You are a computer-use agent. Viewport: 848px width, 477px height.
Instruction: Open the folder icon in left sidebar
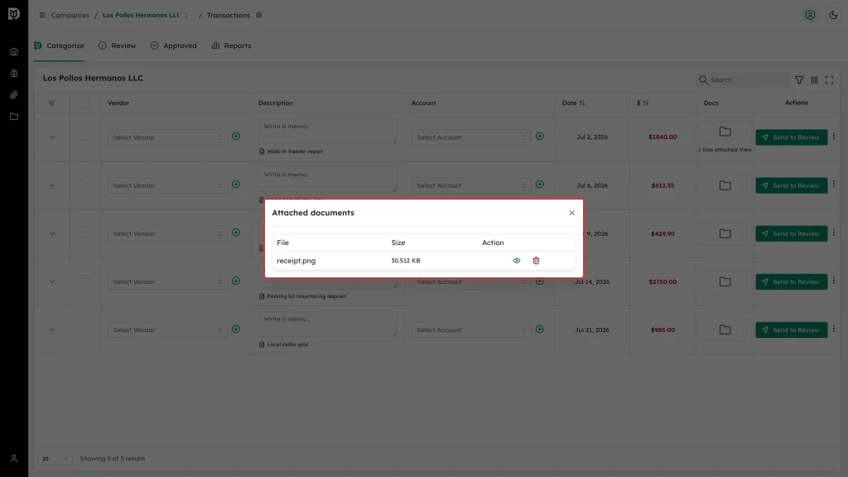[x=14, y=117]
